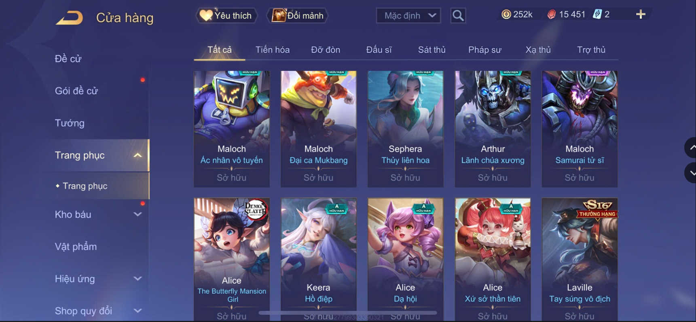
Task: Collapse the Trang phục sidebar section
Action: [138, 155]
